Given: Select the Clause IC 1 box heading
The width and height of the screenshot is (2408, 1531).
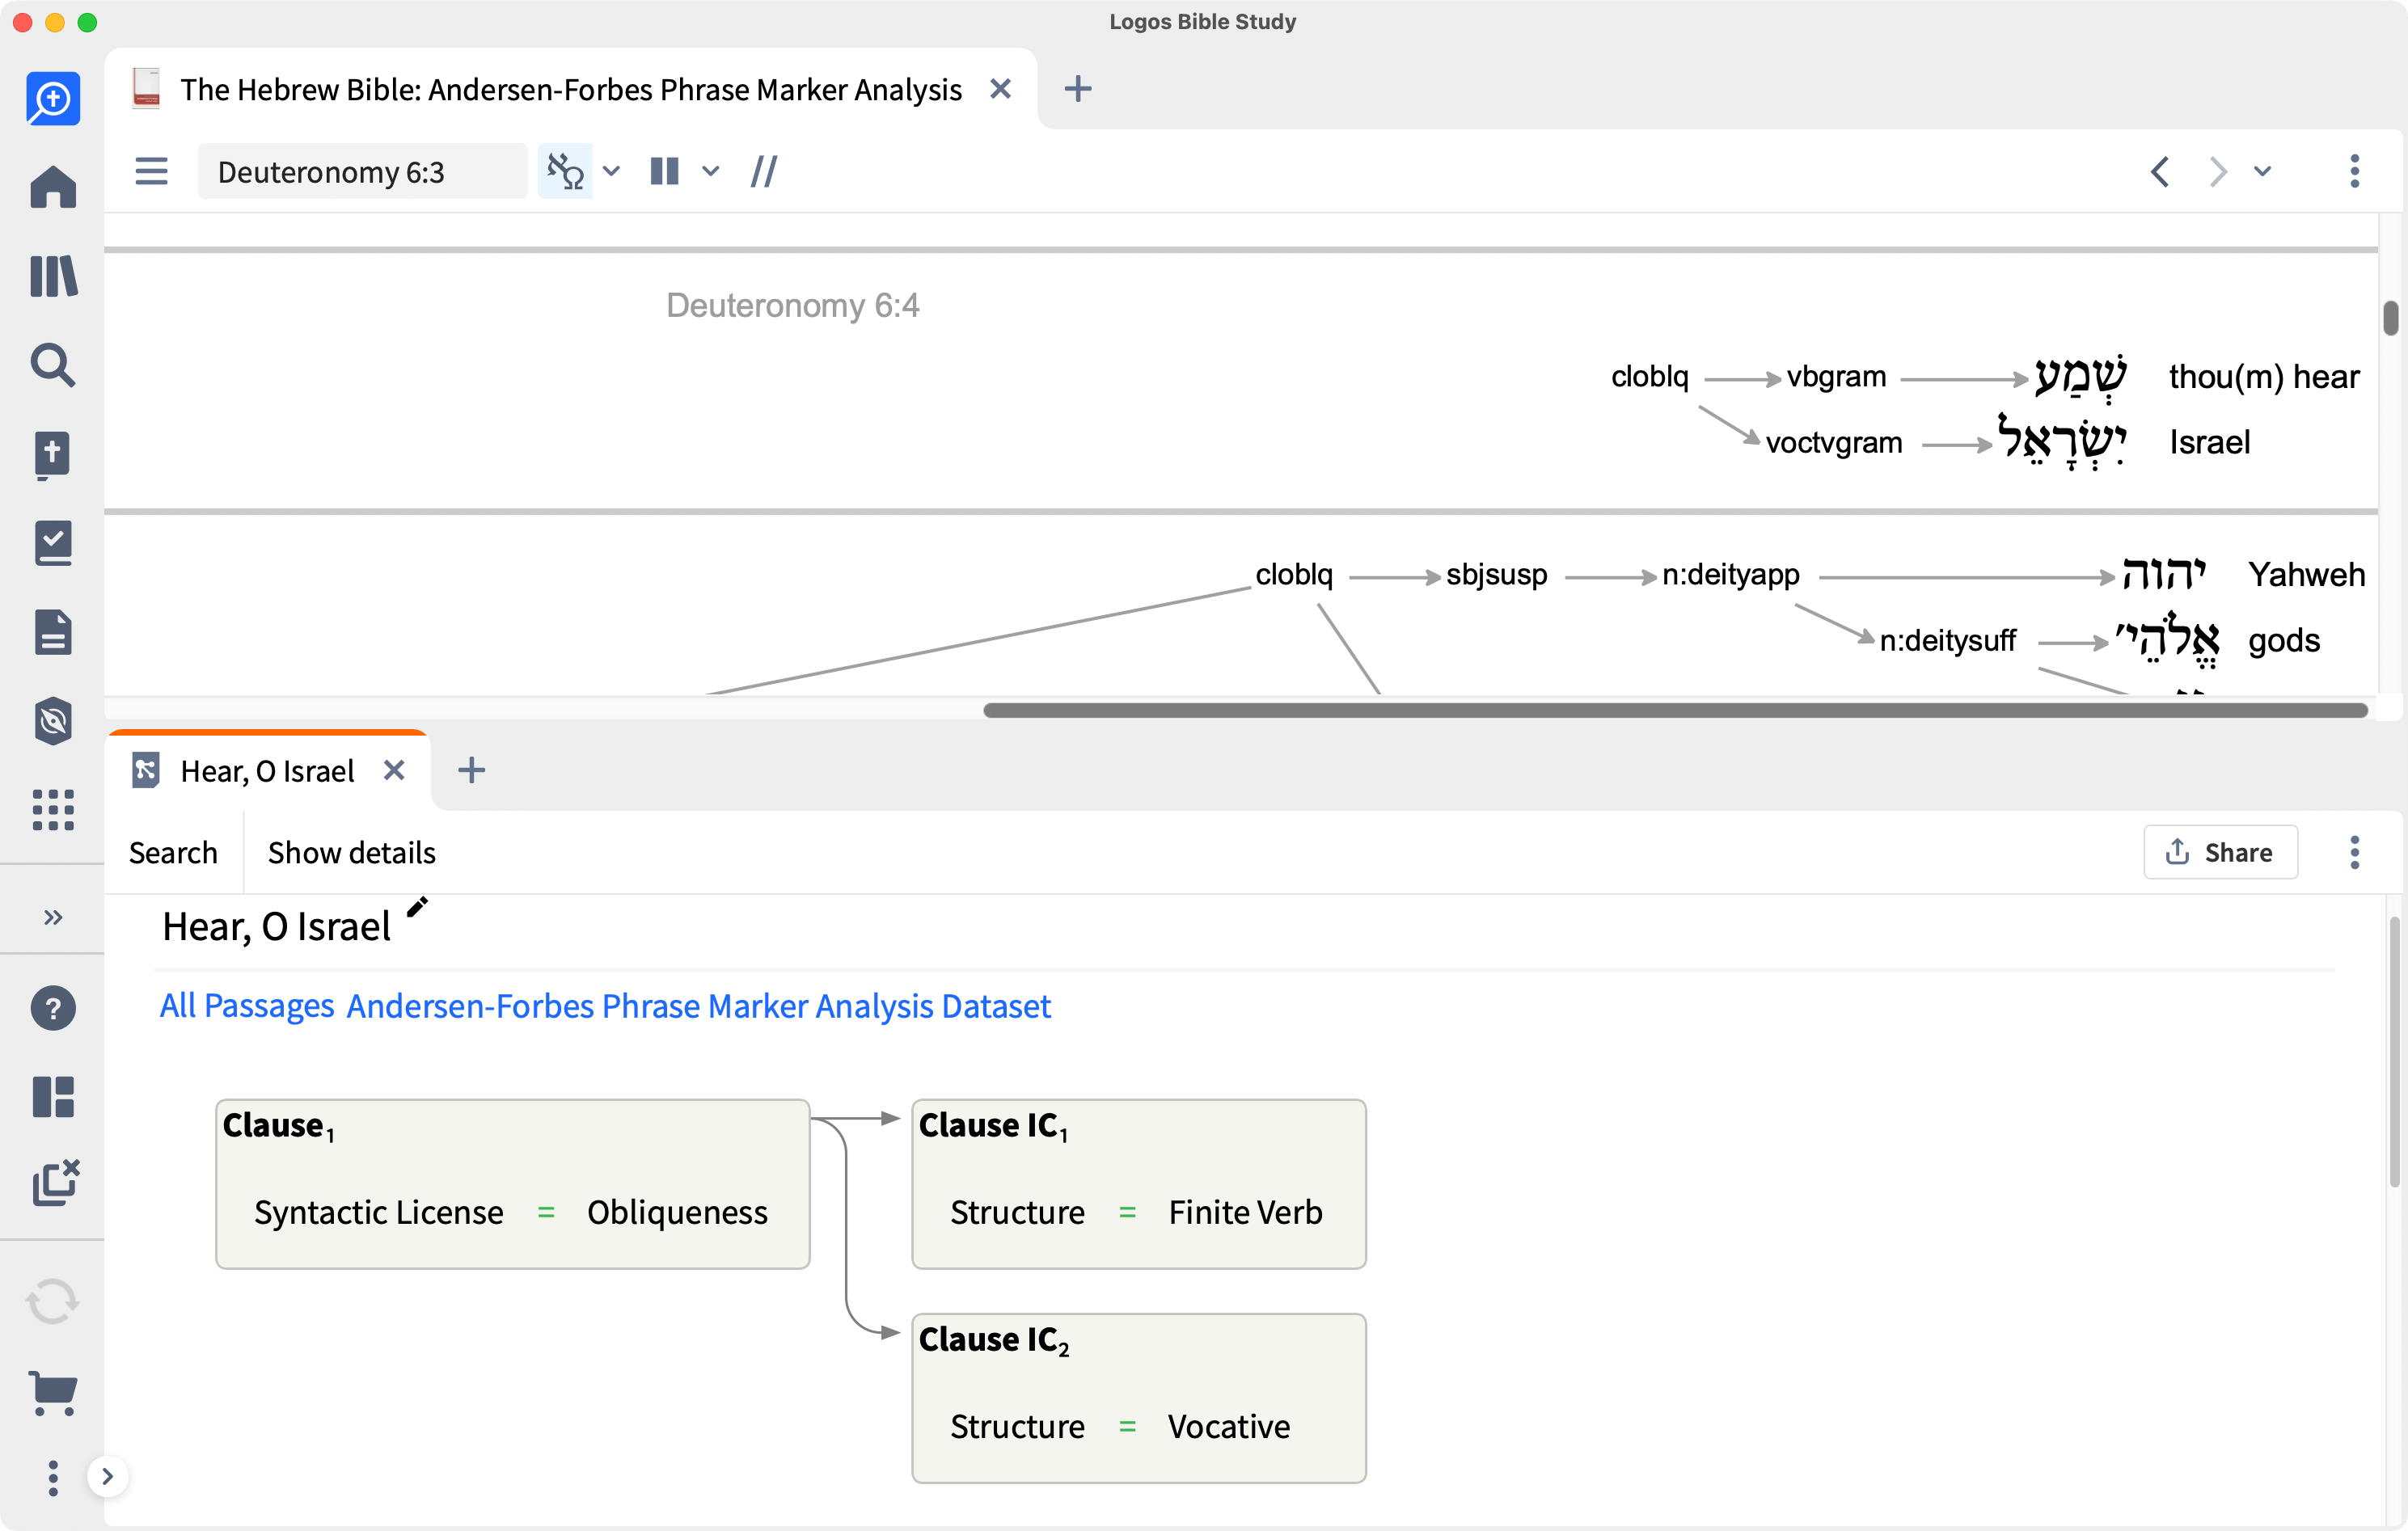Looking at the screenshot, I should [994, 1127].
